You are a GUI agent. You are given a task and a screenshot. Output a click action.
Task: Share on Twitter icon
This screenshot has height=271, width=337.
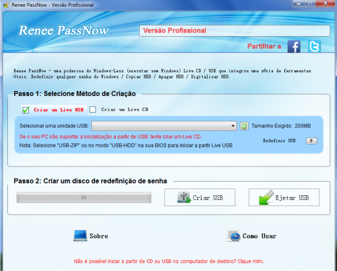[314, 46]
